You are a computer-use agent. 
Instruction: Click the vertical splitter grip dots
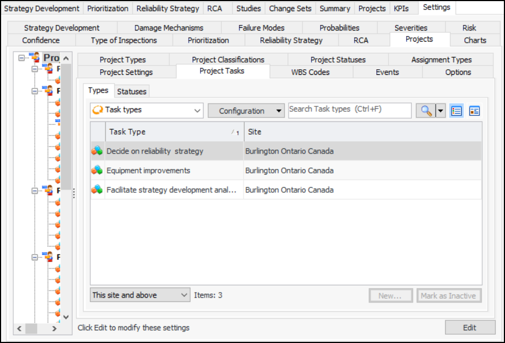pos(74,193)
